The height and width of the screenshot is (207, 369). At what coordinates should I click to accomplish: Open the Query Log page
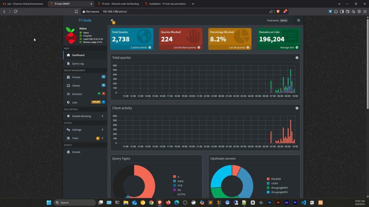pyautogui.click(x=85, y=64)
